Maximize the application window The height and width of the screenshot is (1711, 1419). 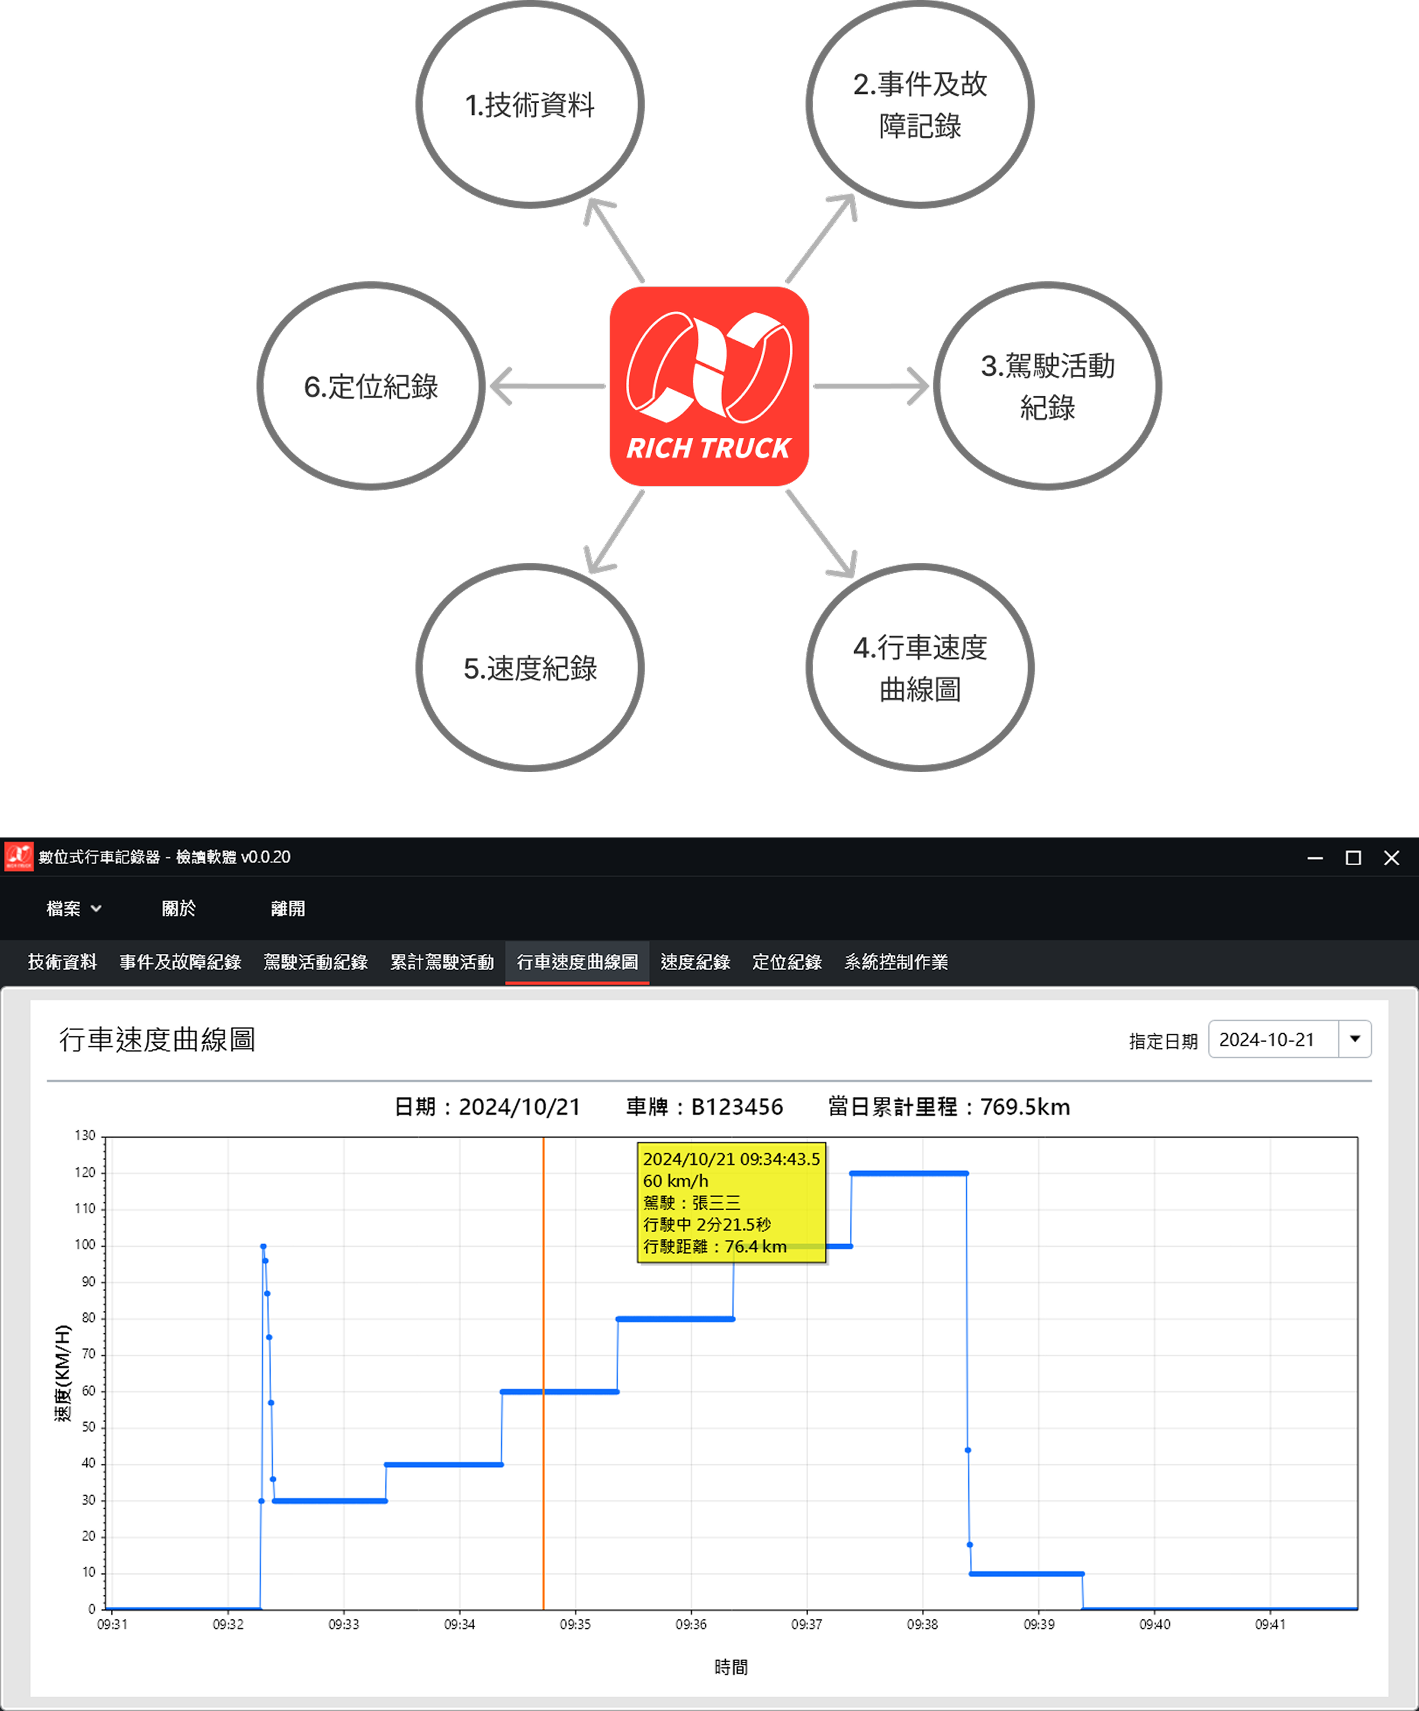(1353, 858)
